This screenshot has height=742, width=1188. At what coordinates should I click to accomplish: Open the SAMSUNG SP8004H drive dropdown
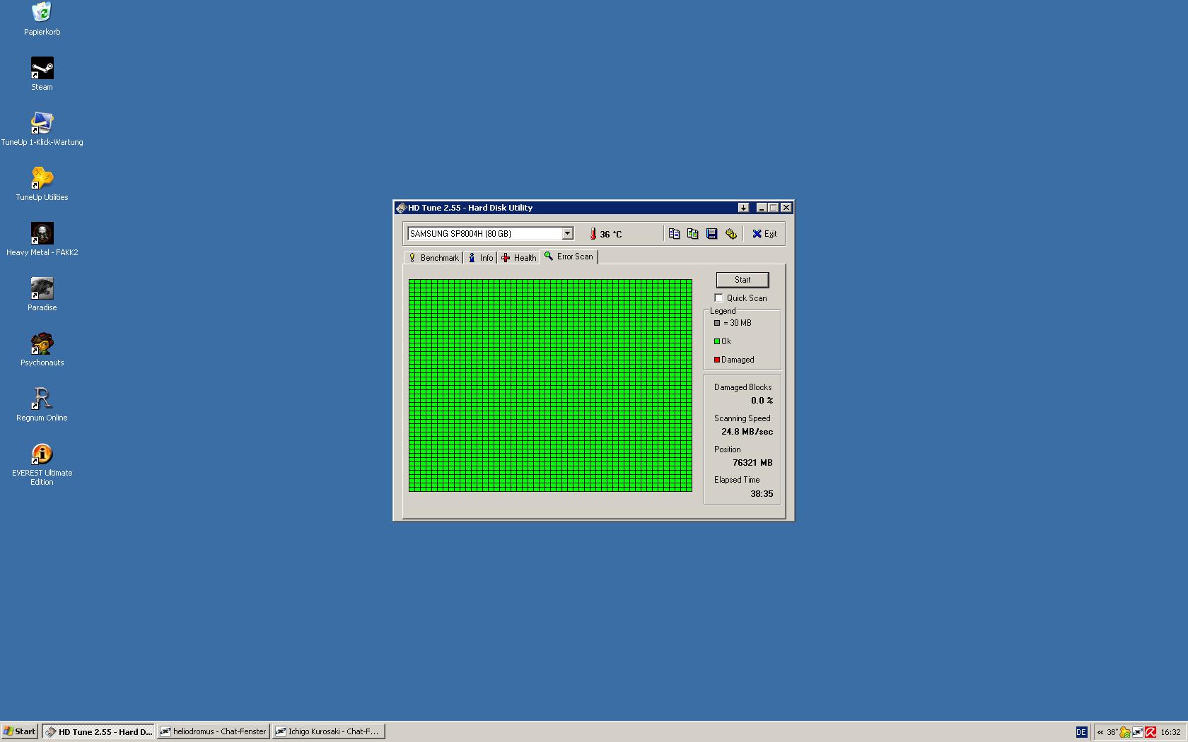[567, 234]
